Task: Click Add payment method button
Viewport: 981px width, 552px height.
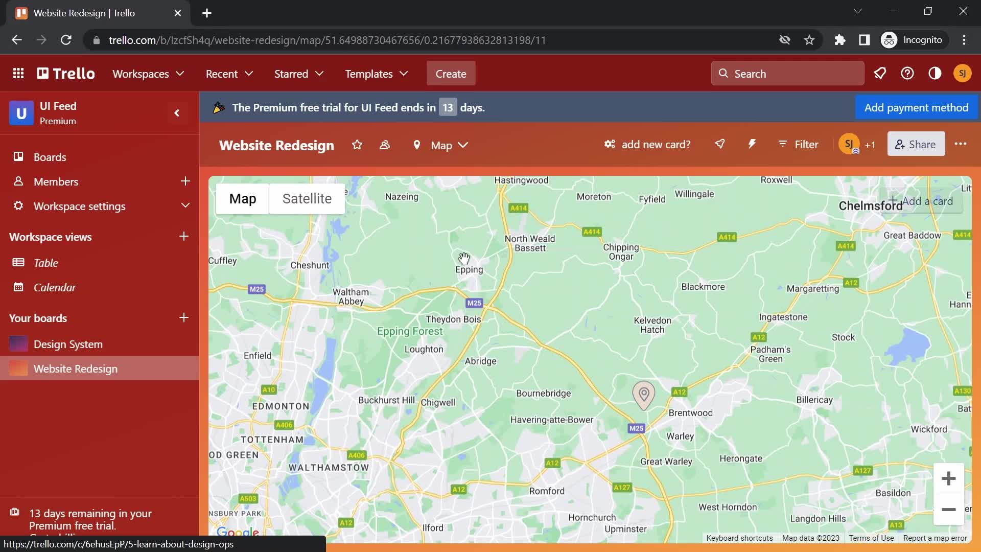Action: click(x=916, y=108)
